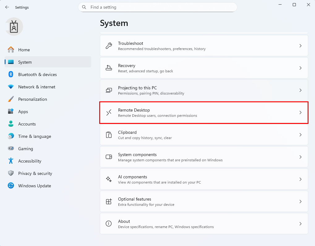Select Privacy & security in sidebar
The width and height of the screenshot is (315, 246).
pyautogui.click(x=35, y=173)
